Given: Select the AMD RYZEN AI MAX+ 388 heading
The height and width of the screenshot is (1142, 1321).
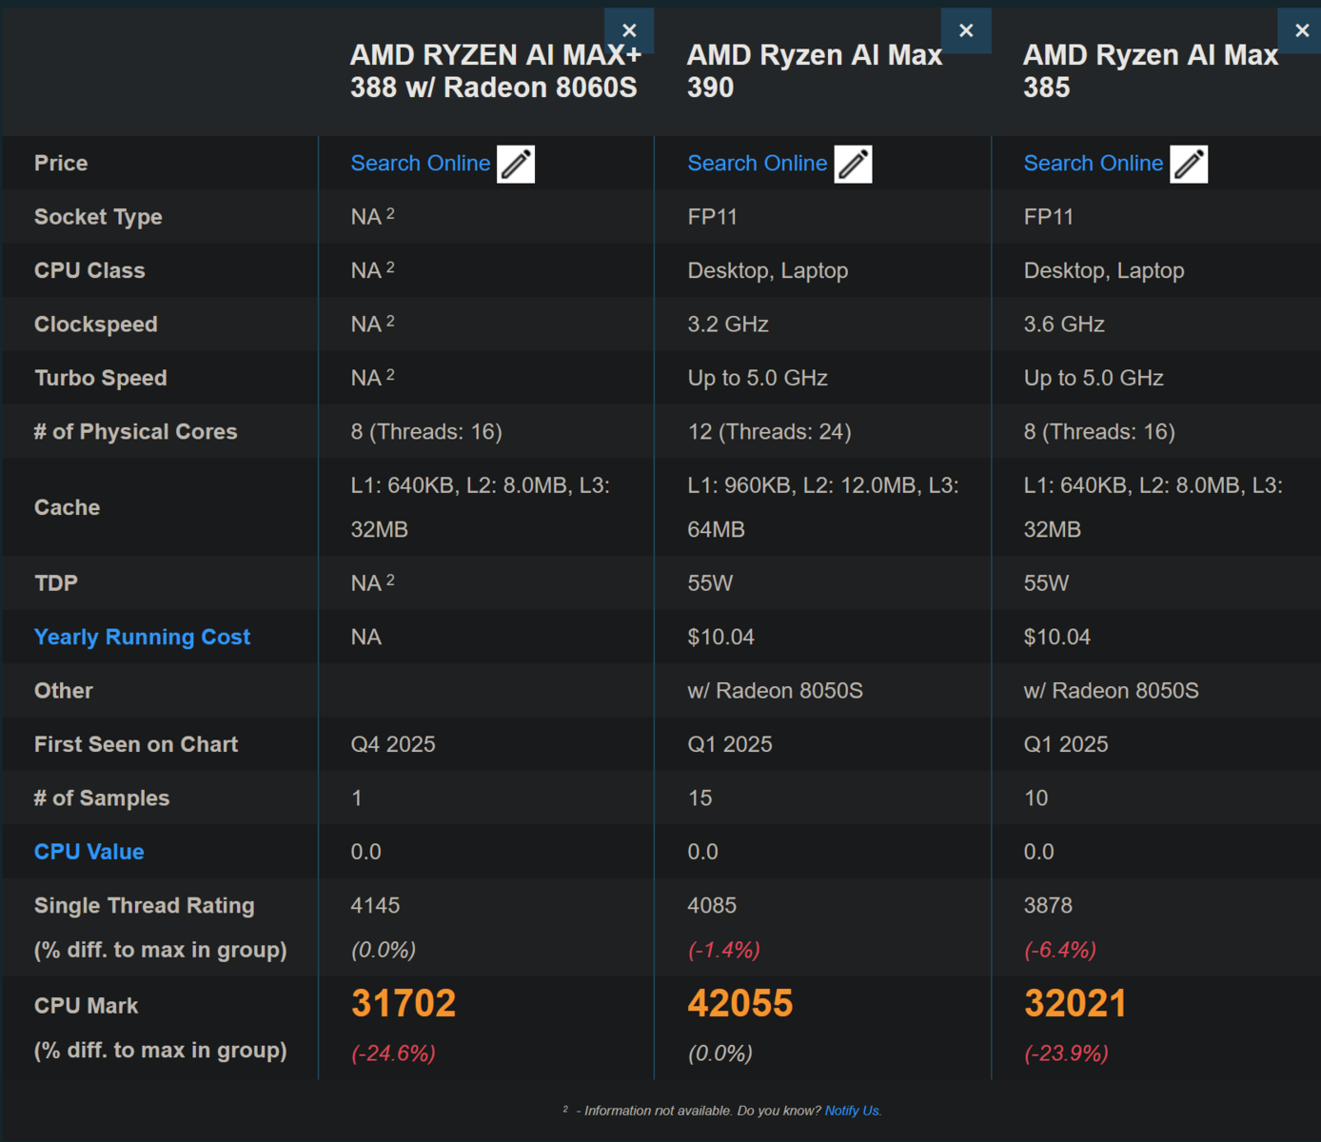Looking at the screenshot, I should (x=495, y=71).
